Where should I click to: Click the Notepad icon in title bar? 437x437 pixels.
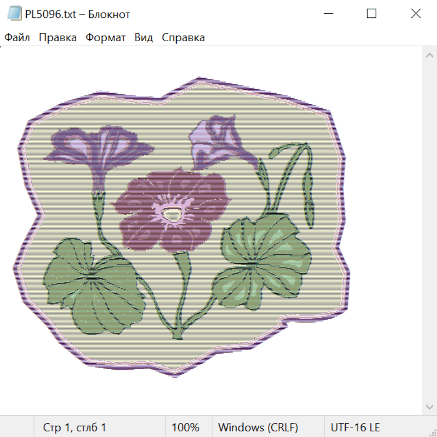coord(15,14)
